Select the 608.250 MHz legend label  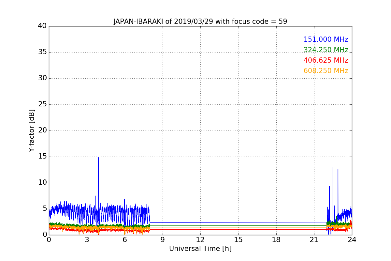326,71
